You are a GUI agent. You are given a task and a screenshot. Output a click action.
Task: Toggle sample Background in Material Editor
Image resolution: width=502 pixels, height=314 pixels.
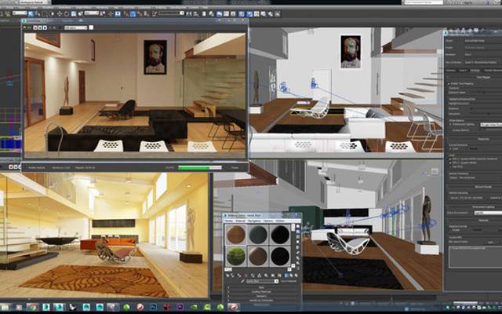pyautogui.click(x=298, y=236)
